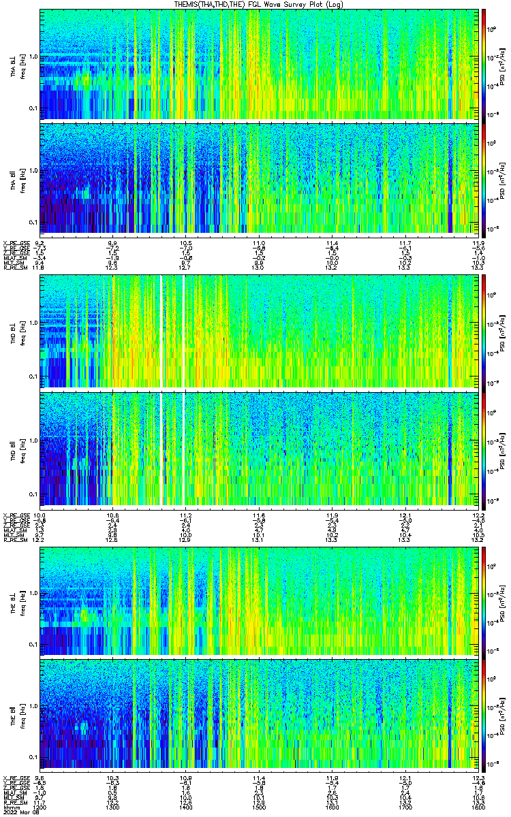The height and width of the screenshot is (817, 511).
Task: Click the THE B-parallel spectrogram panel
Action: [258, 714]
